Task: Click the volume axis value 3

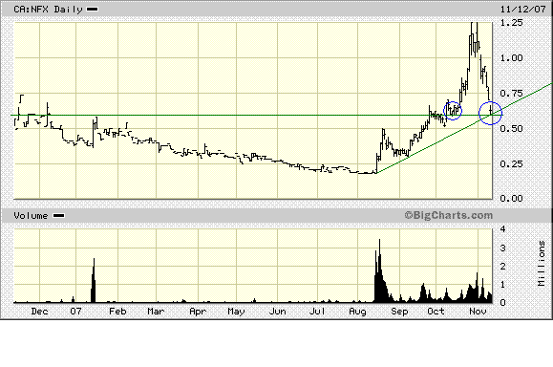Action: pos(503,248)
